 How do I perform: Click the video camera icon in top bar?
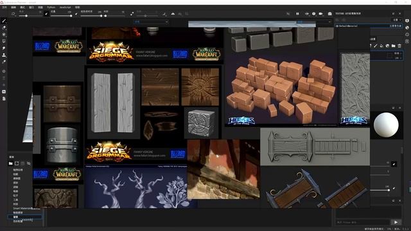321,13
